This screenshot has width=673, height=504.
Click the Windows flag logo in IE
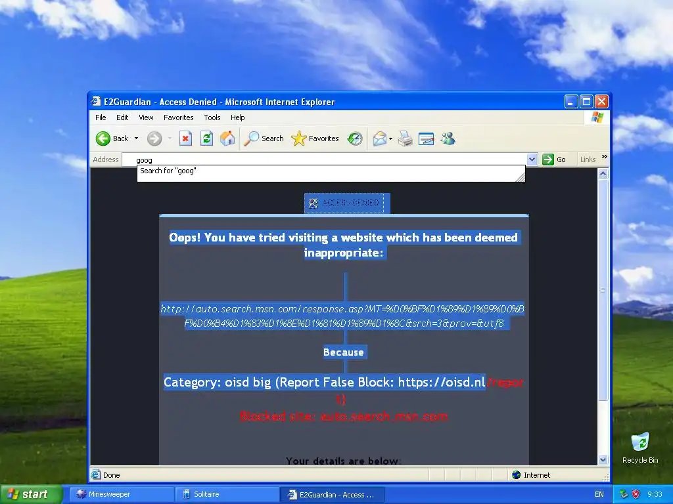point(597,117)
